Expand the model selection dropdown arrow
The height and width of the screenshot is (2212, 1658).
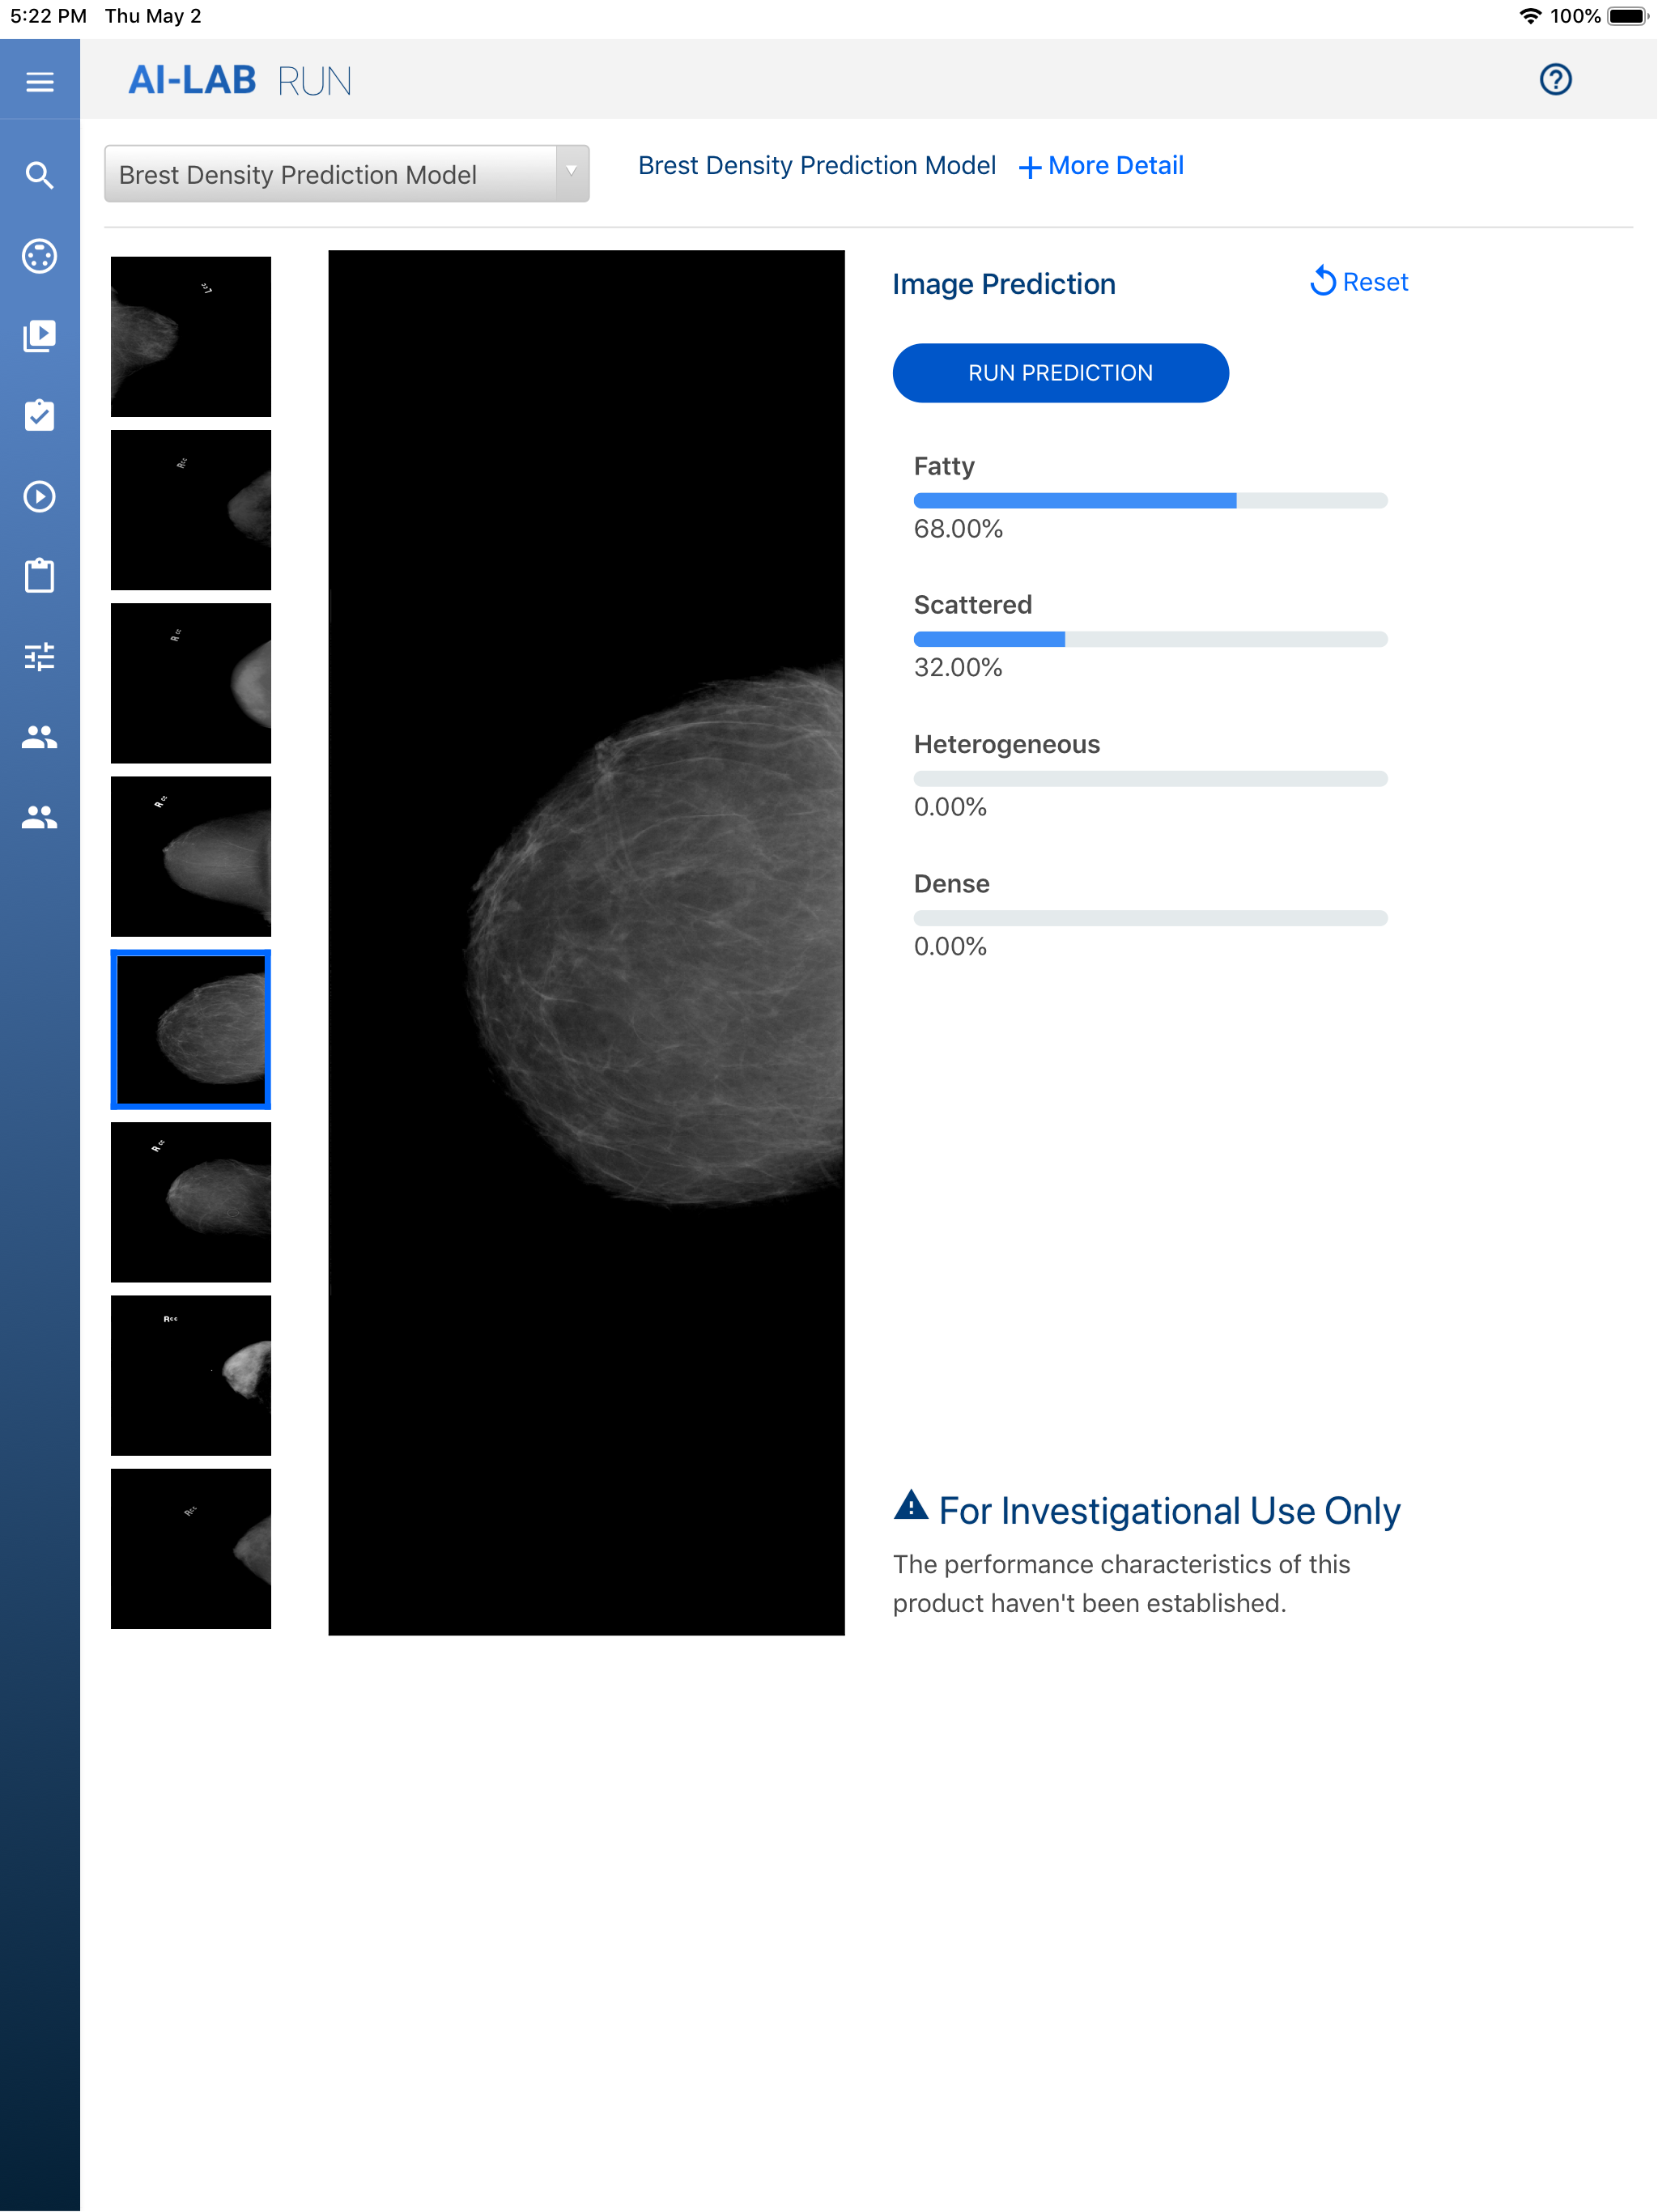point(571,172)
